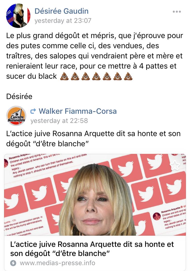Tap Désirée Gaudin's profile avatar
This screenshot has width=190, height=271.
(x=18, y=15)
